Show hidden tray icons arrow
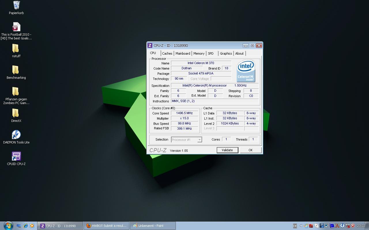This screenshot has width=369, height=230. tap(301, 226)
